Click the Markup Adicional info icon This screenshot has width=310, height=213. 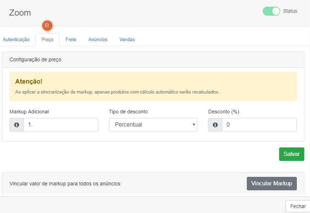pos(17,125)
